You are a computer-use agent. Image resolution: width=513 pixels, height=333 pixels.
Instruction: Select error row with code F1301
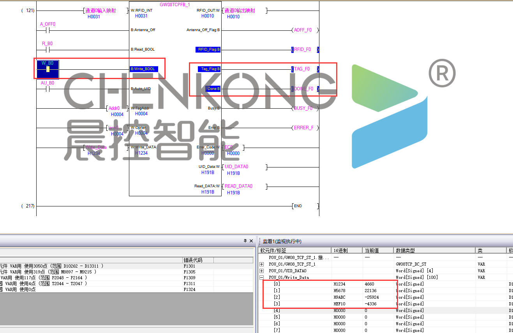[x=127, y=266]
